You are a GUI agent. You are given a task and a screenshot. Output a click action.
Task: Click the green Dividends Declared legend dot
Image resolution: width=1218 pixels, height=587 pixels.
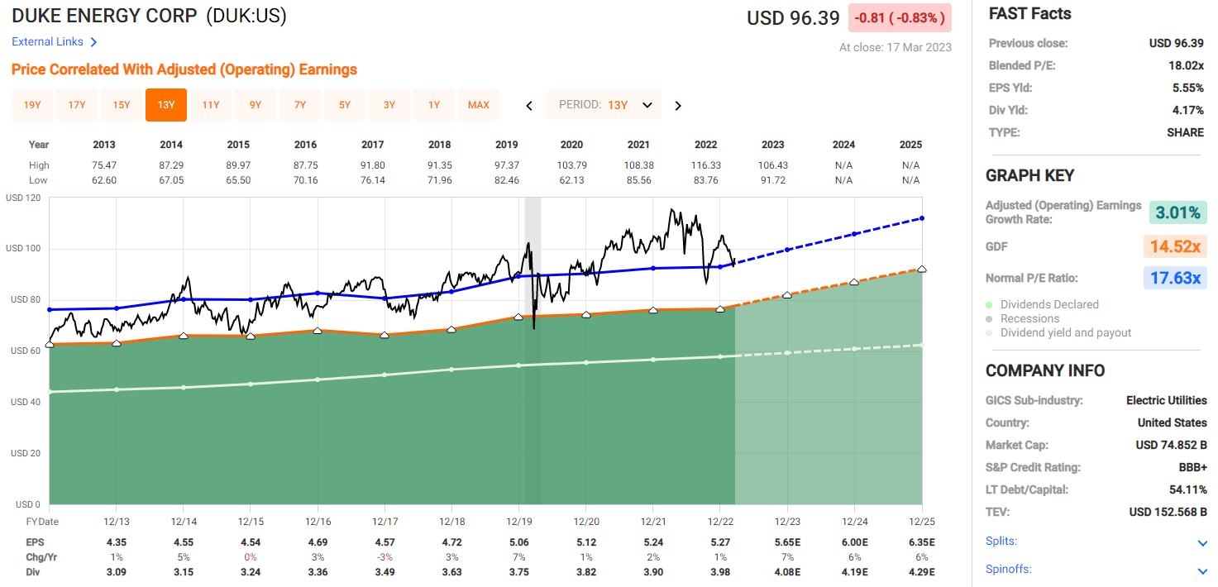point(991,305)
